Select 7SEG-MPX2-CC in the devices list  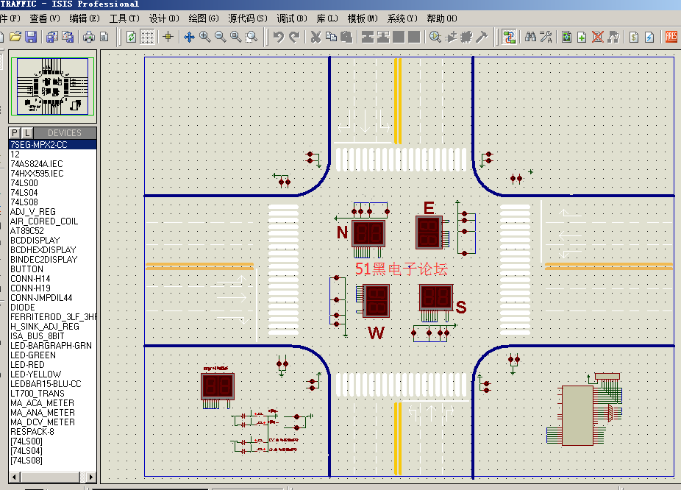52,145
